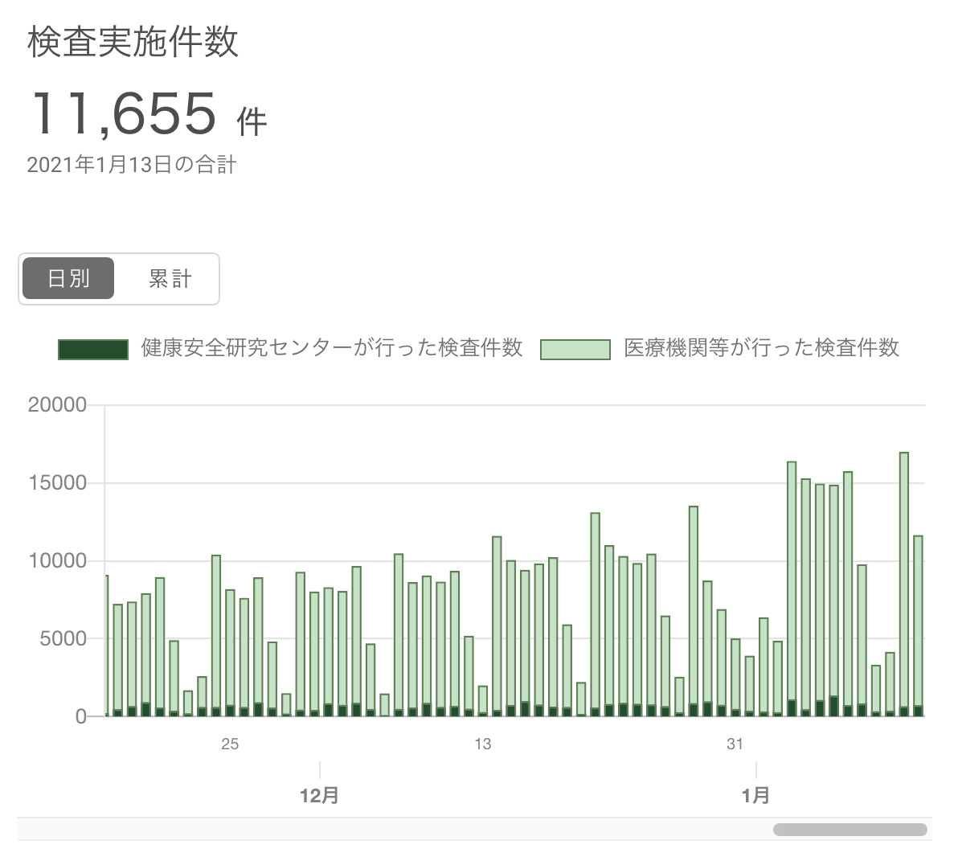Click the horizontal scrollbar thumb below chart

[850, 830]
